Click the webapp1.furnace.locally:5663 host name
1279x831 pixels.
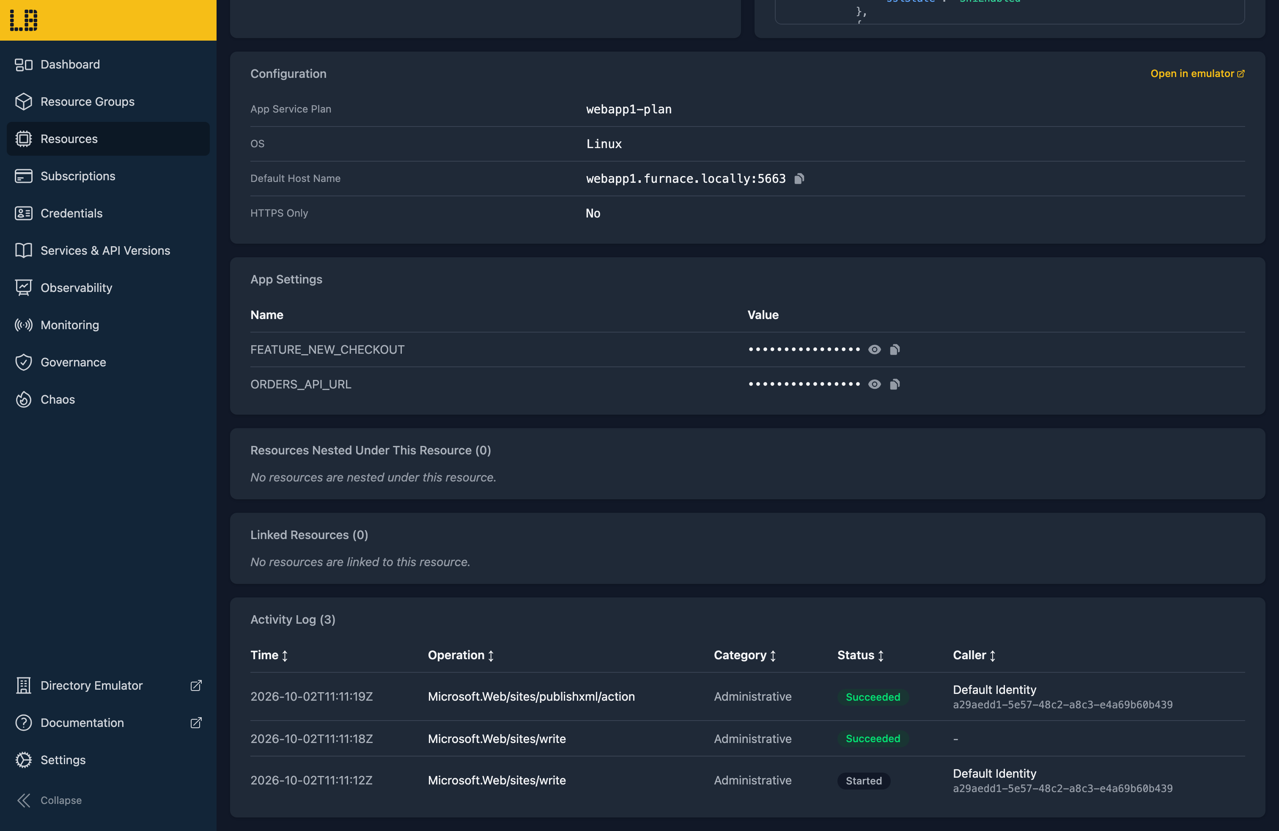coord(686,179)
